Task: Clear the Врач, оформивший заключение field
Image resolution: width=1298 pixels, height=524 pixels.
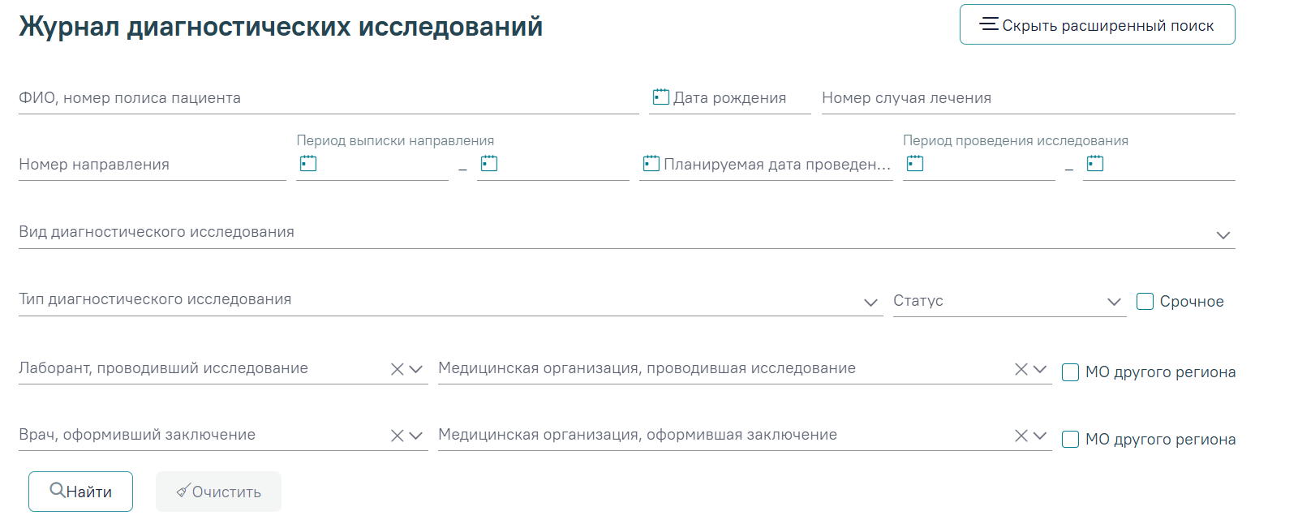Action: (x=398, y=436)
